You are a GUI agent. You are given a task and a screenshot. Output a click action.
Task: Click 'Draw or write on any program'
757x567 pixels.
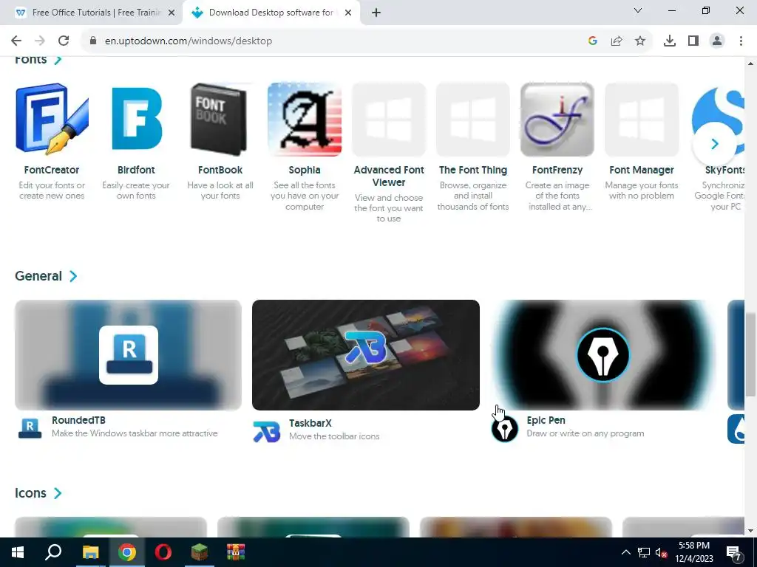tap(585, 433)
